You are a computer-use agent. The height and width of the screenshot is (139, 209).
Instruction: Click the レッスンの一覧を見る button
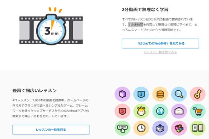tap(51, 130)
